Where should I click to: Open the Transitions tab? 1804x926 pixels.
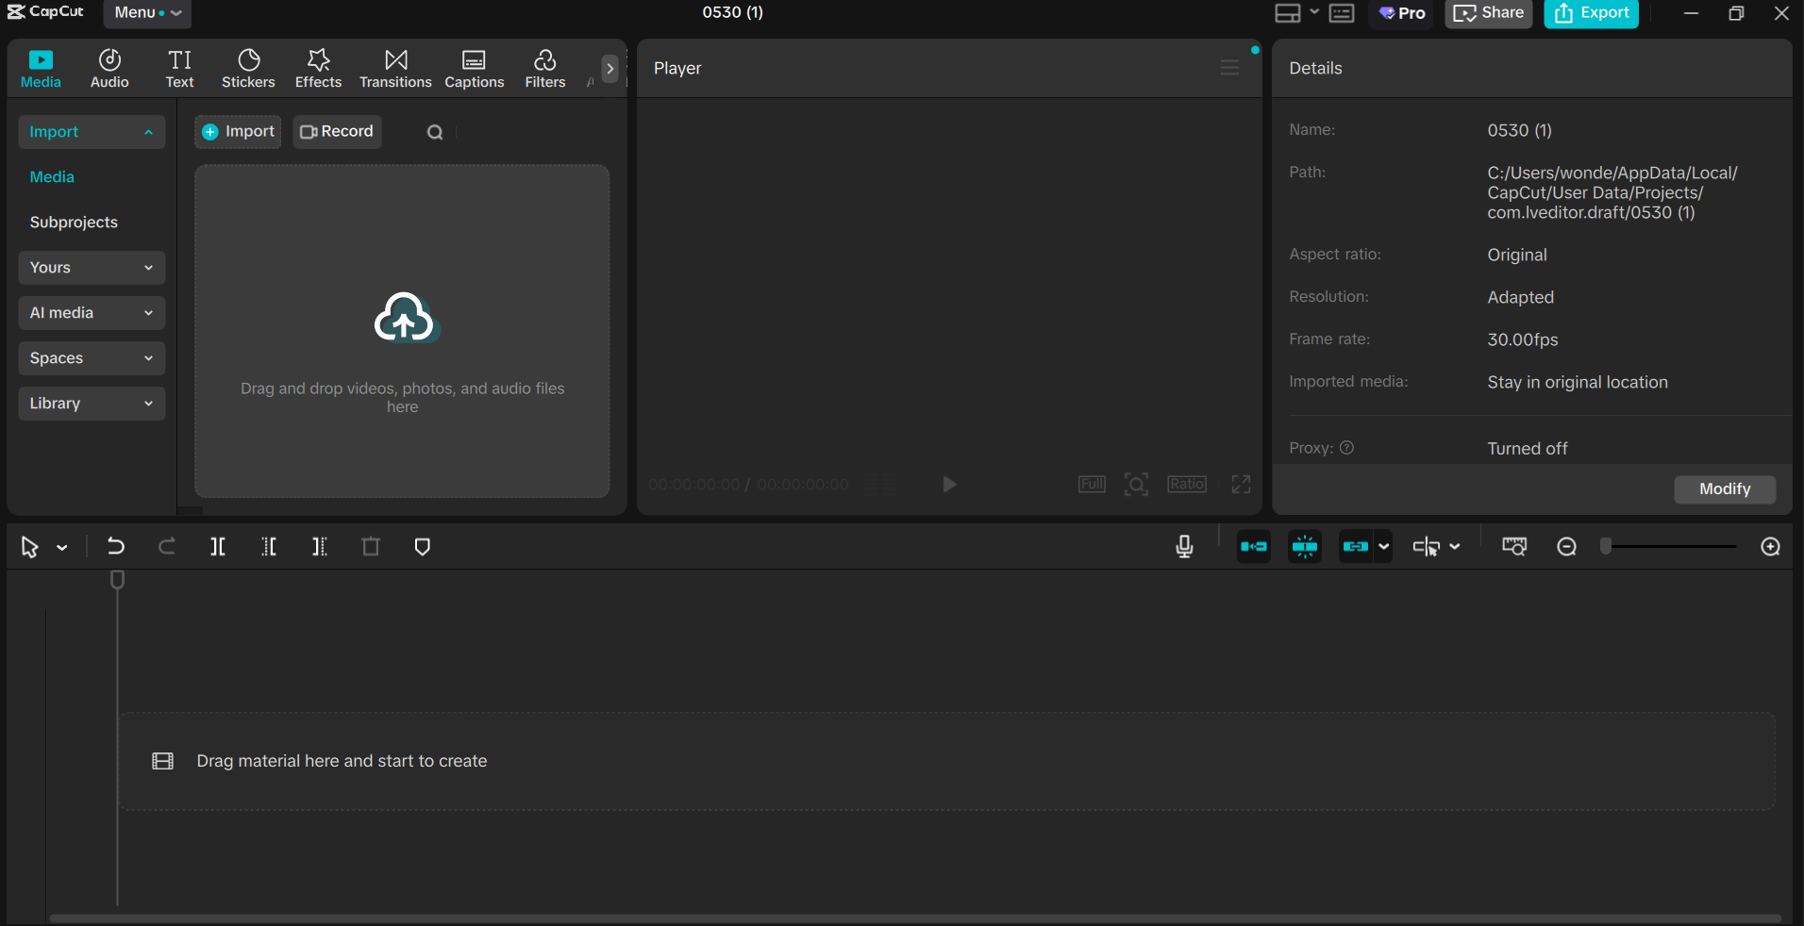point(395,69)
